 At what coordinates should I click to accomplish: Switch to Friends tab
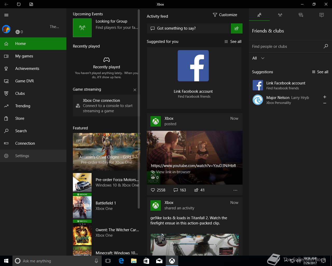(x=259, y=15)
